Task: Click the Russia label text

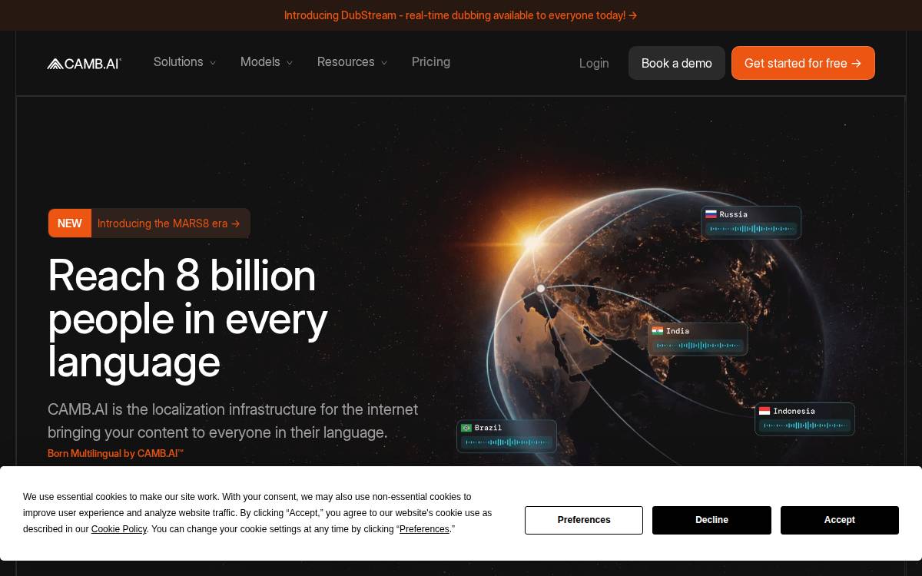Action: point(733,214)
